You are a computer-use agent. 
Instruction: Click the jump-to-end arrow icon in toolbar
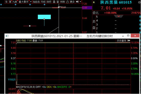pyautogui.click(x=77, y=2)
